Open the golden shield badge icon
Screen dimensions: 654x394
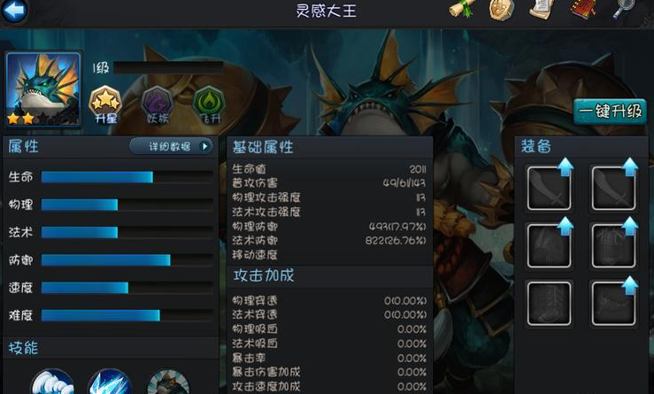tap(502, 9)
